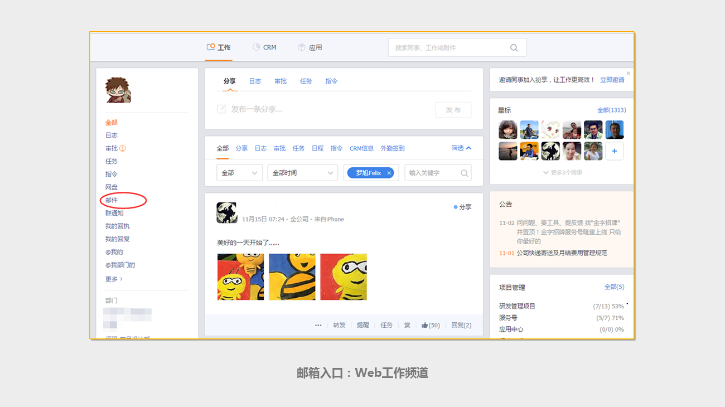Click 转发 on the post
The height and width of the screenshot is (407, 725).
point(340,325)
